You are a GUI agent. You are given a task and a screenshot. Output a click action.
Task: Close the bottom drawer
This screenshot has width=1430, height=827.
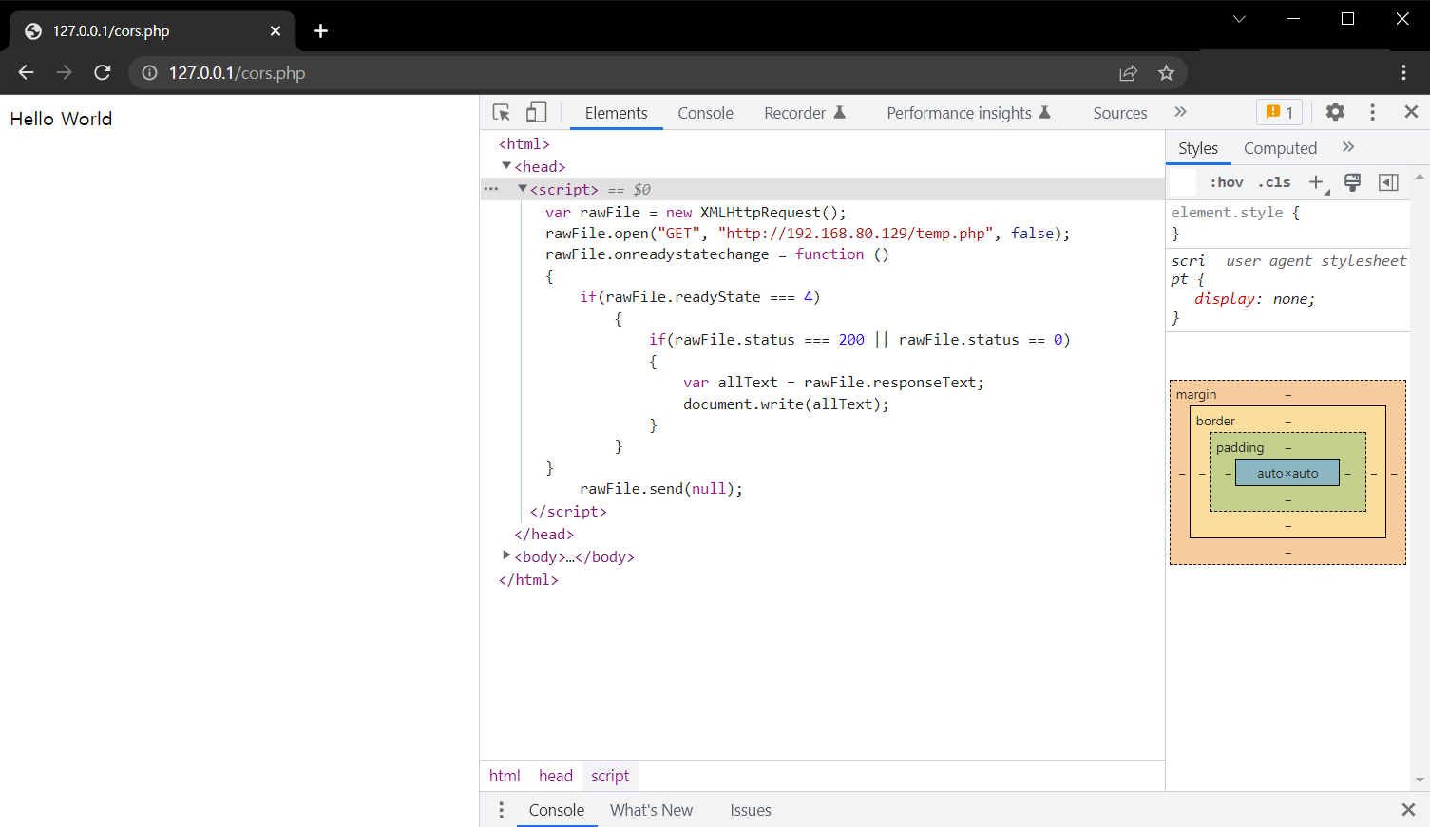pyautogui.click(x=1408, y=810)
